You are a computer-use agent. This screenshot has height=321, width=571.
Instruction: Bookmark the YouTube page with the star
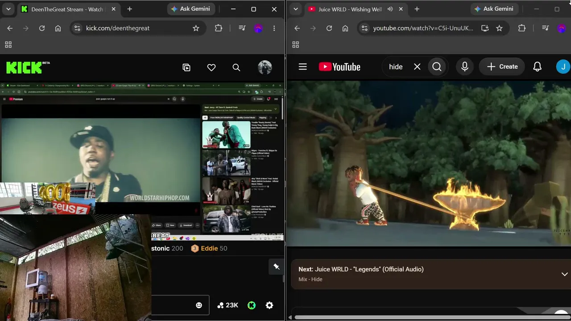click(499, 28)
